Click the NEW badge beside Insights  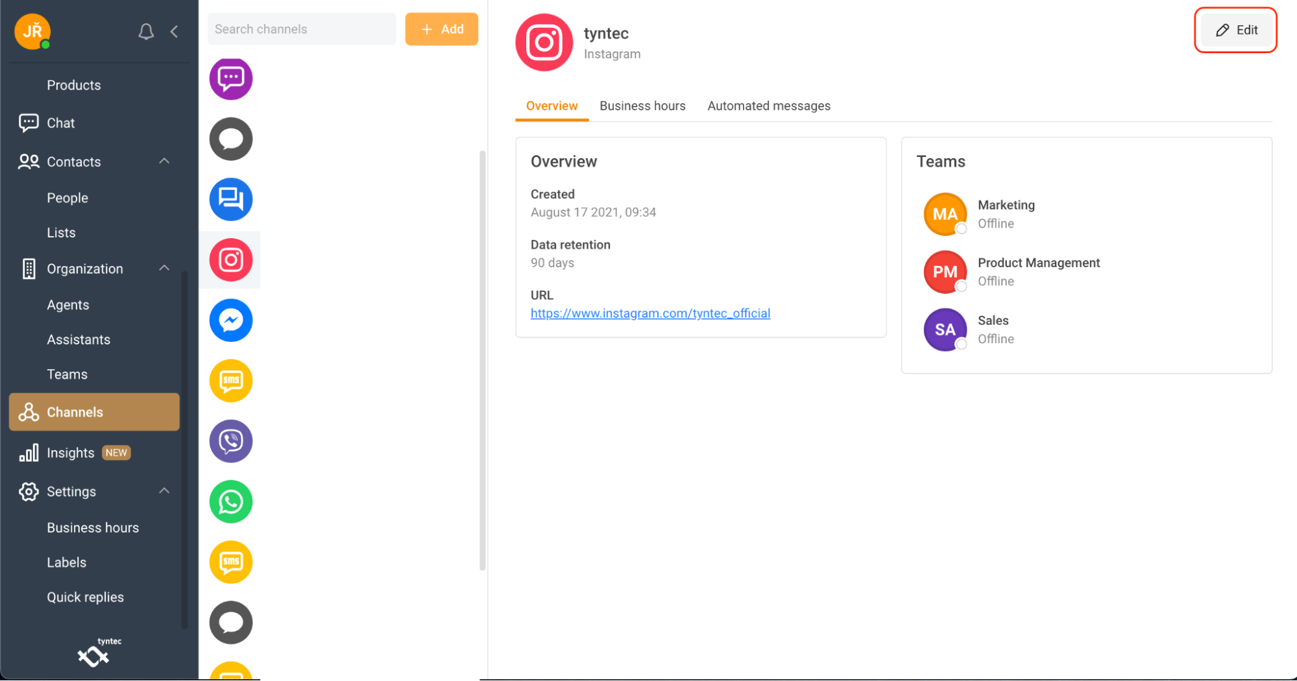[117, 453]
